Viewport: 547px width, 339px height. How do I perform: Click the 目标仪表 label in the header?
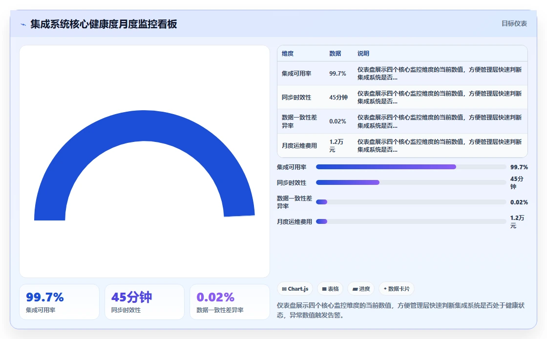coord(514,23)
